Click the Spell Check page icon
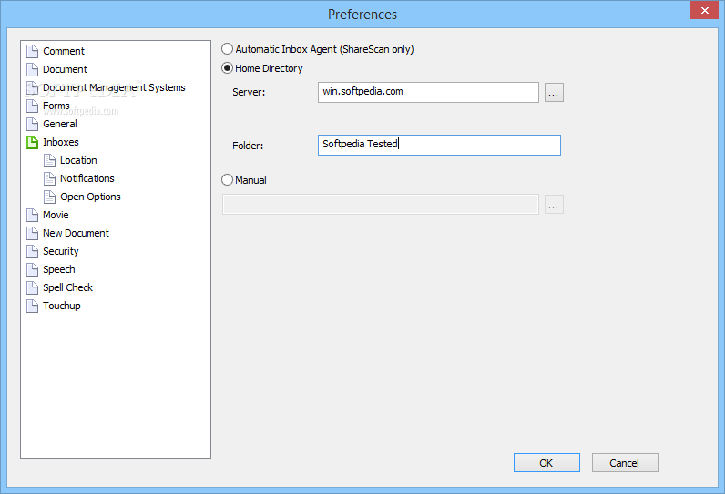This screenshot has height=494, width=725. pos(32,287)
